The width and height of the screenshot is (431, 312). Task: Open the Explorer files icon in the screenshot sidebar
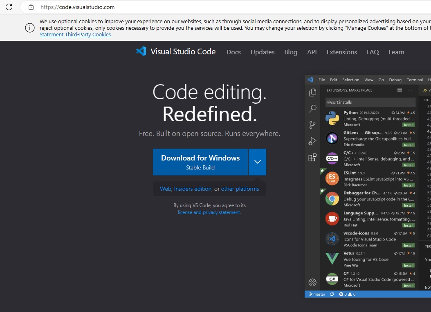point(312,92)
